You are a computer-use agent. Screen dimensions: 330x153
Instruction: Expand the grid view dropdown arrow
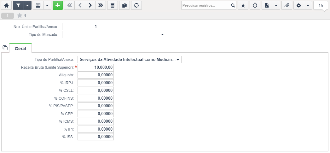(47, 5)
